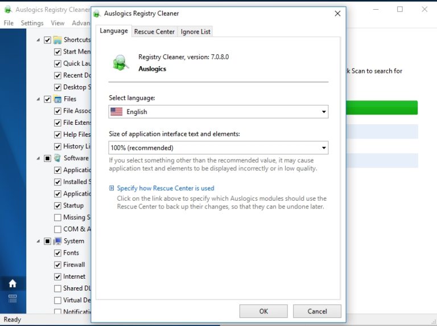Enable the Virtual Devices checkbox
The image size is (437, 326).
[x=57, y=300]
